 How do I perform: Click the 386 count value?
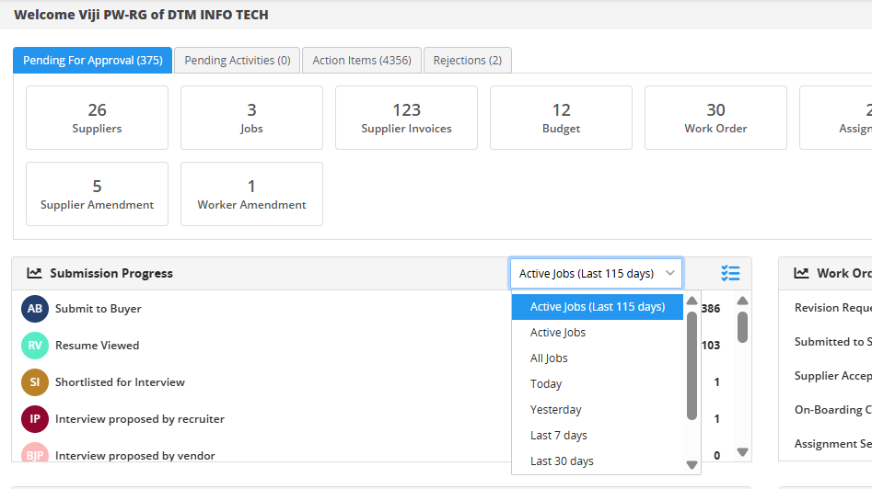click(711, 309)
